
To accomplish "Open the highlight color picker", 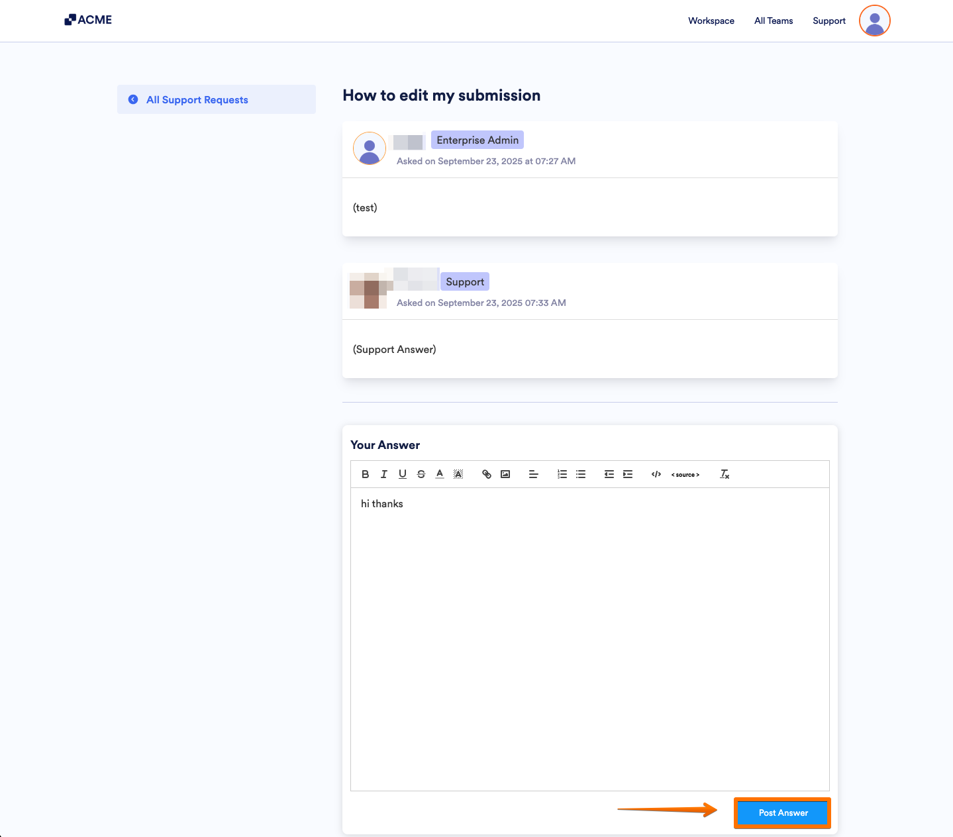I will tap(458, 474).
